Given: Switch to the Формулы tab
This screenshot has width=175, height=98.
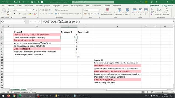Looking at the screenshot, I should 56,5.
